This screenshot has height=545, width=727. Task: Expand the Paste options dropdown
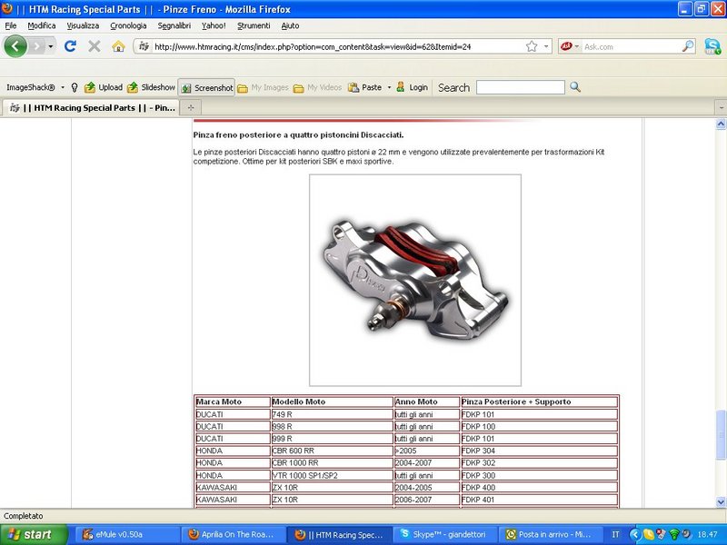389,87
